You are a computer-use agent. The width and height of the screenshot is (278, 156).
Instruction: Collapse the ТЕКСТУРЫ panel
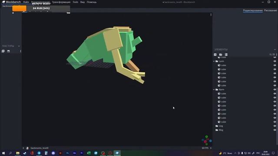19,46
